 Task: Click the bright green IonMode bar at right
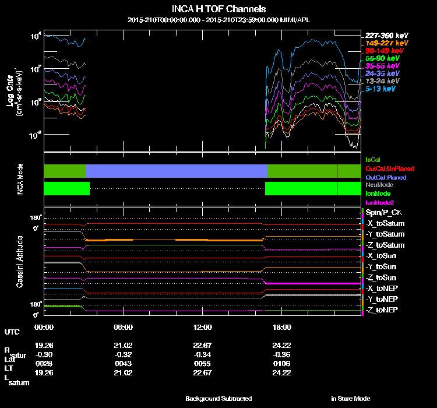(313, 188)
